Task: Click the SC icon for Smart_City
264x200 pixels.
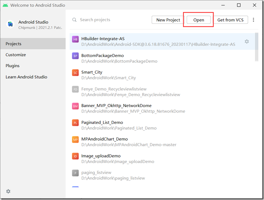Action: point(75,73)
